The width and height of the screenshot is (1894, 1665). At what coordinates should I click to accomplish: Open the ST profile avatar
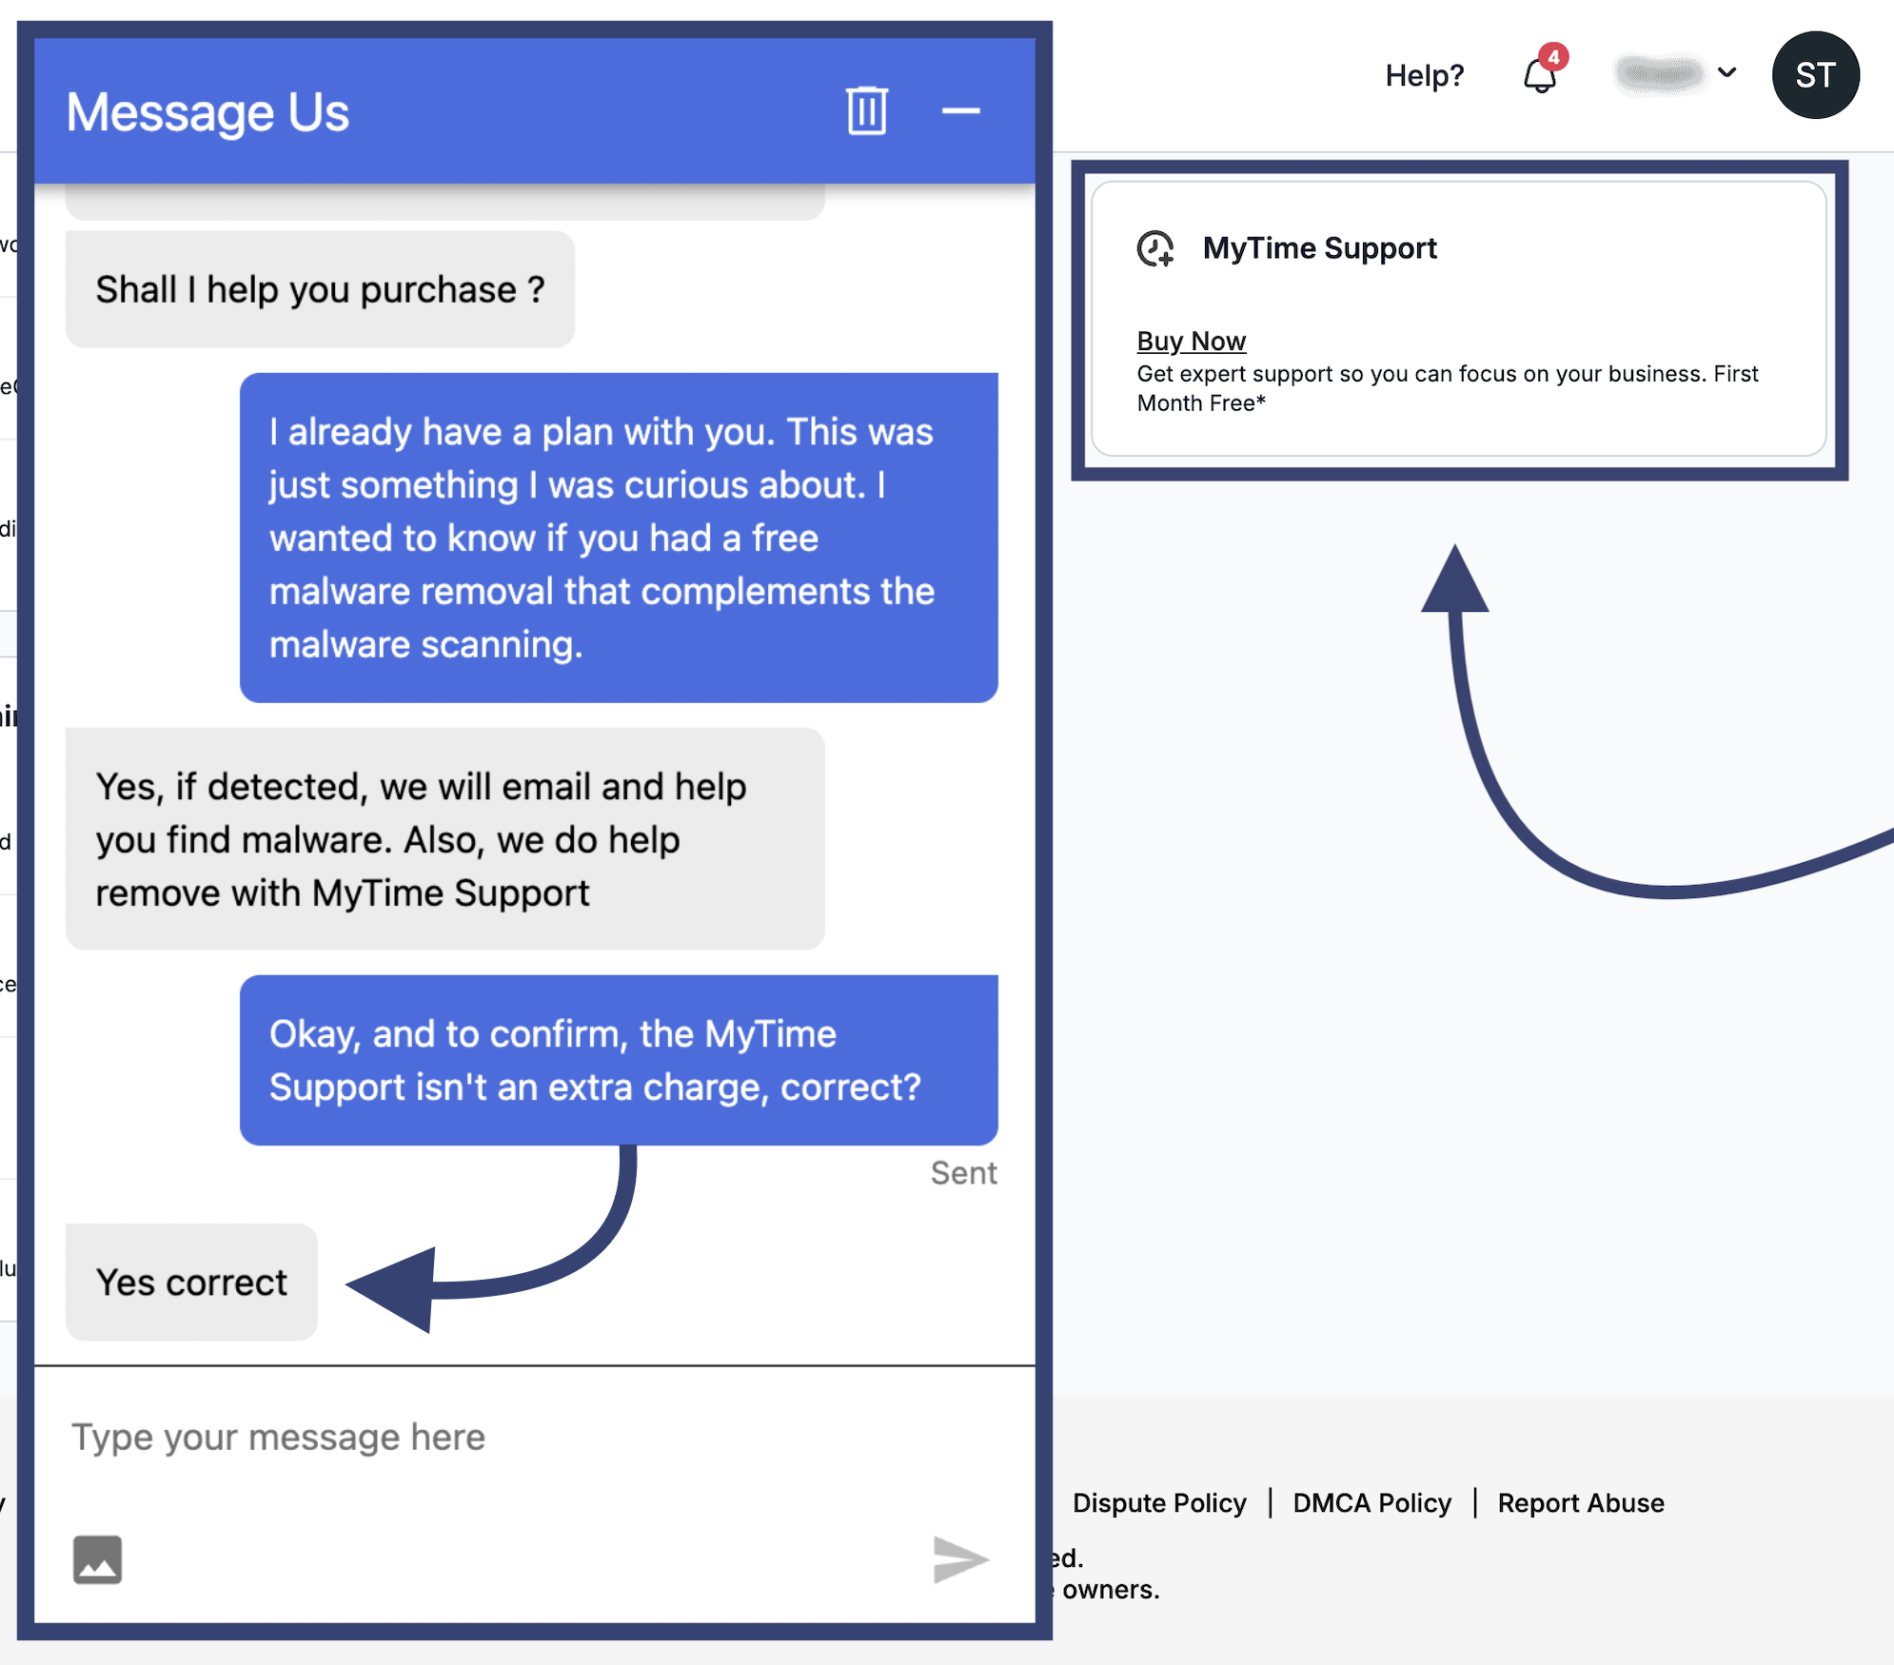pos(1815,75)
